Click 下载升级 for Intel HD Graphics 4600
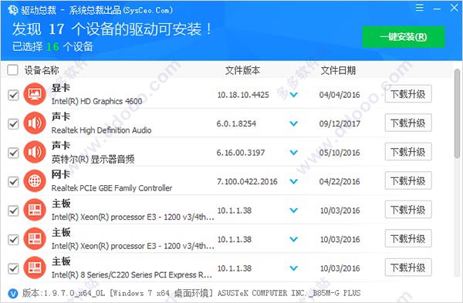The width and height of the screenshot is (463, 303). (x=408, y=94)
